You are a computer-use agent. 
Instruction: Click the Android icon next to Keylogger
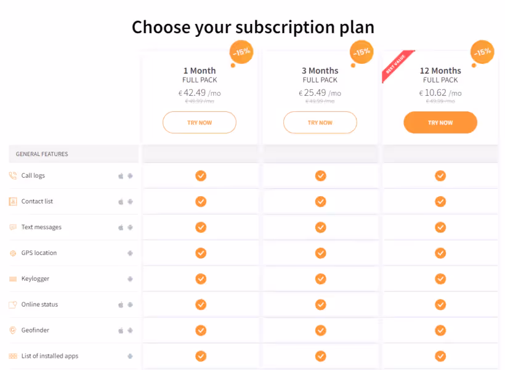point(130,278)
